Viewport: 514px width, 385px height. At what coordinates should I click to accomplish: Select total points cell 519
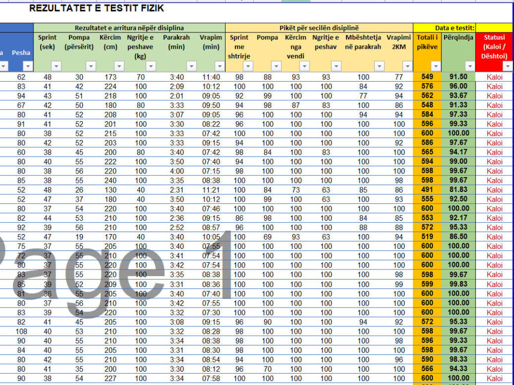[x=427, y=237]
